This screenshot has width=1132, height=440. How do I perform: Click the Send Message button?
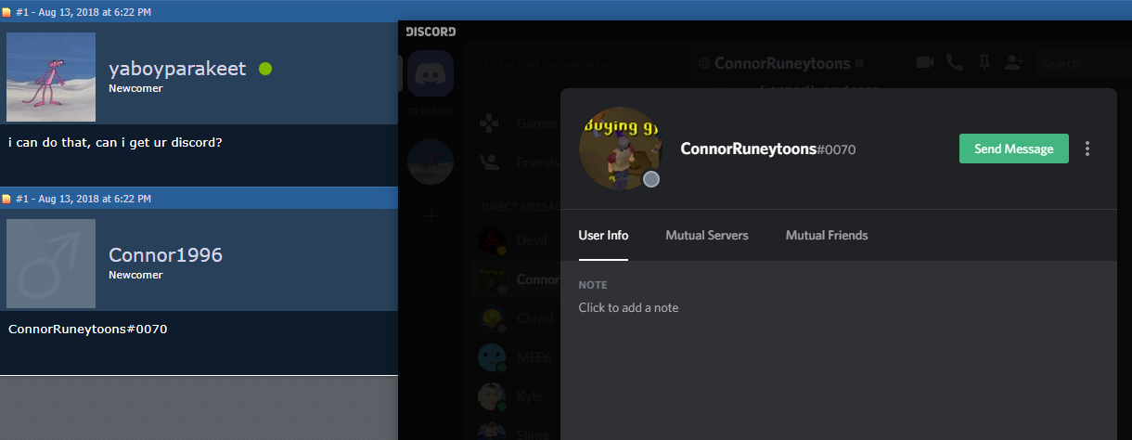point(1013,149)
